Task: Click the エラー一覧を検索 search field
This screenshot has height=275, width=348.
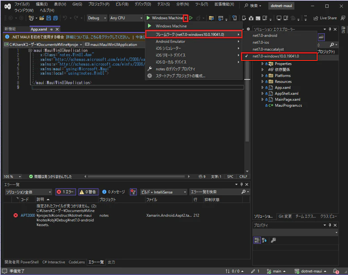Action: pyautogui.click(x=215, y=192)
